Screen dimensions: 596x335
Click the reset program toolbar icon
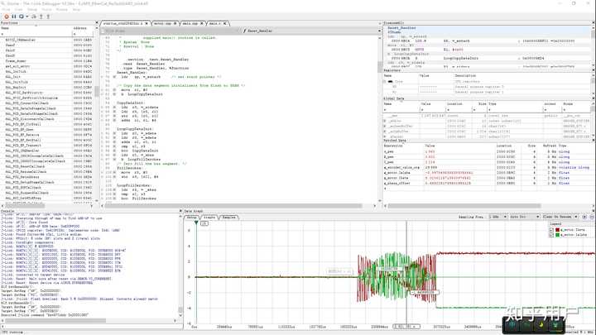coord(22,18)
